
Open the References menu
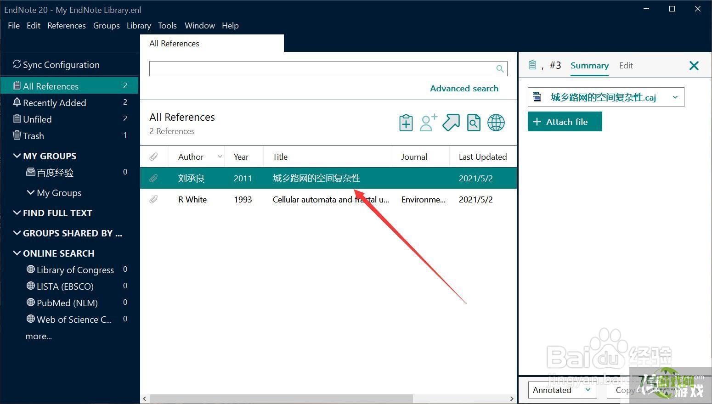(x=67, y=26)
